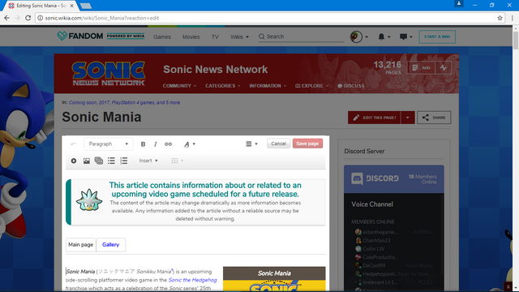The image size is (519, 292).
Task: Click the Save page button
Action: (x=307, y=144)
